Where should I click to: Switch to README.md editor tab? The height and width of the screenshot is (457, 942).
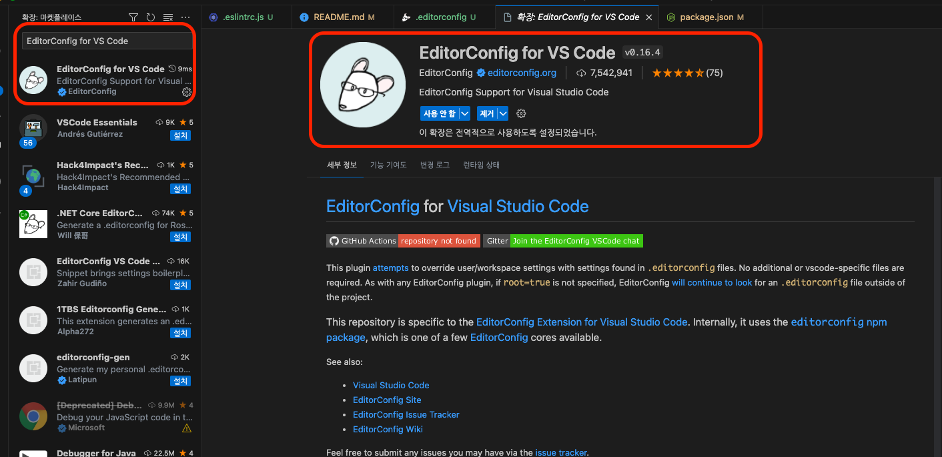[342, 17]
